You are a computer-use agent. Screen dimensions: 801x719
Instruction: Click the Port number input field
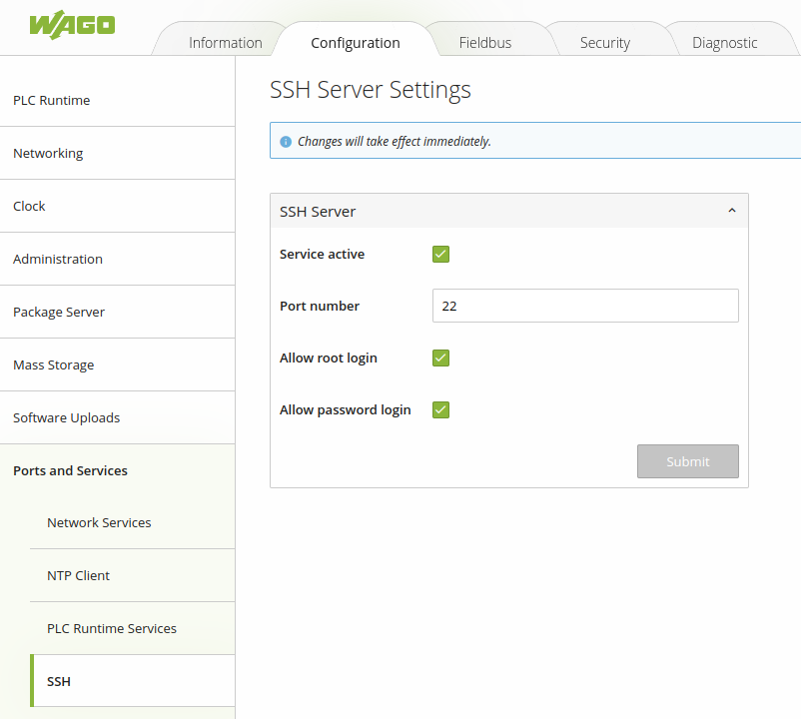coord(584,306)
